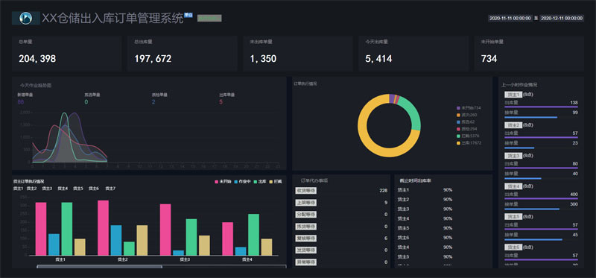Viewport: 596px width, 278px height.
Task: Click the 货主4 button in last-hour panel
Action: click(x=513, y=186)
